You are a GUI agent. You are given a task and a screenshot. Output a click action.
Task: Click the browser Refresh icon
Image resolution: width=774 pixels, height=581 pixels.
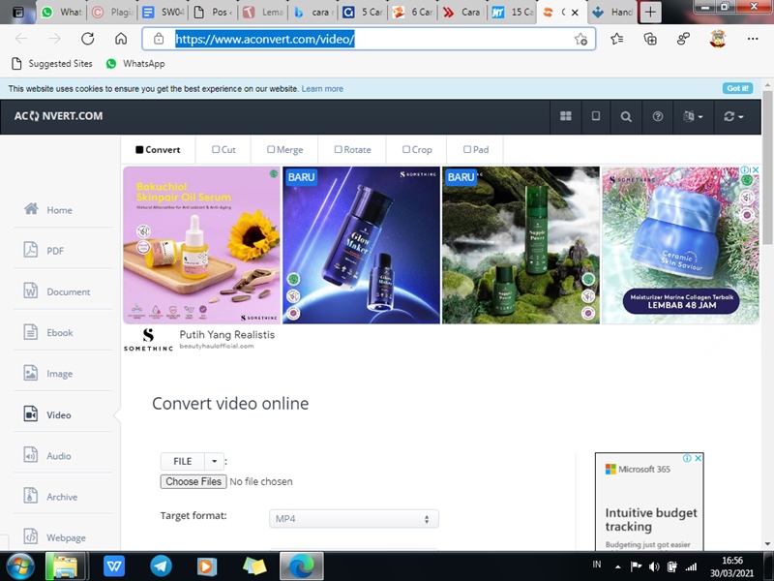(x=88, y=39)
